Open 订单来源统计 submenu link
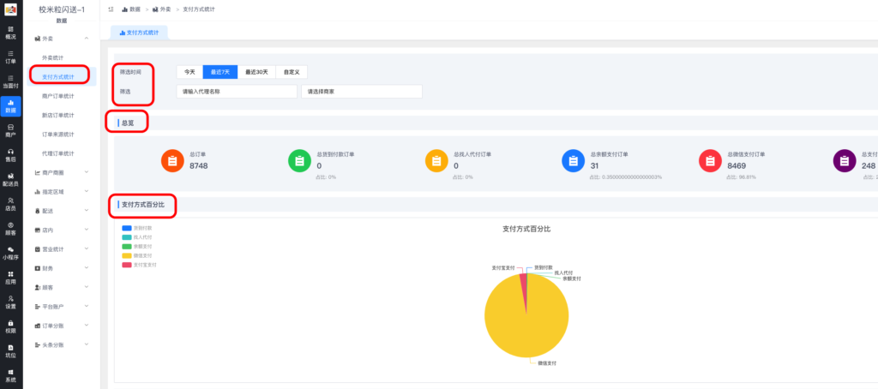 [x=58, y=135]
